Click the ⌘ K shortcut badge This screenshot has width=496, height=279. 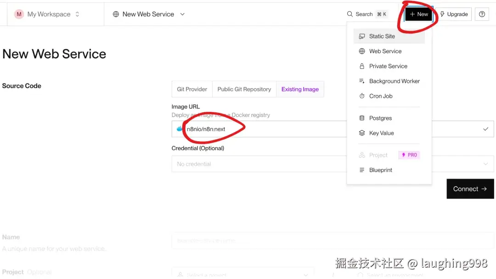pyautogui.click(x=382, y=14)
